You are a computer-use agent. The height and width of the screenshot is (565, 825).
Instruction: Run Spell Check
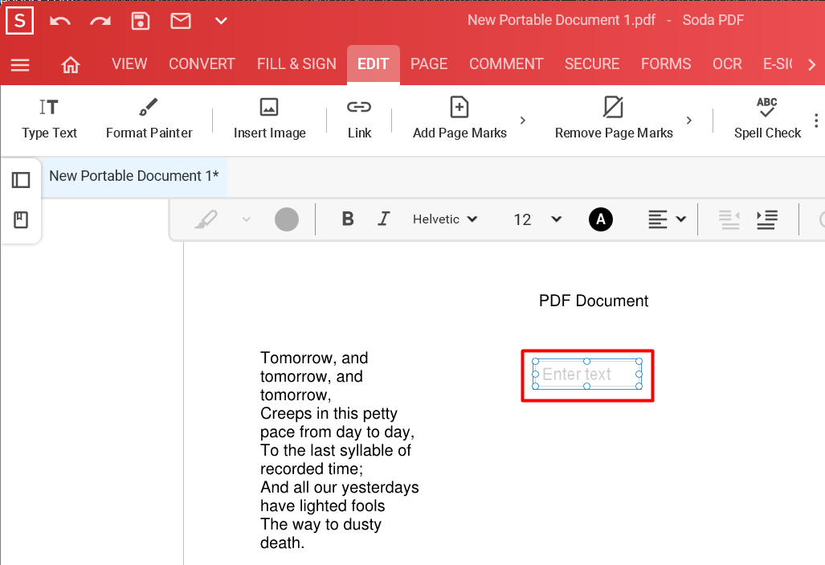(x=767, y=118)
